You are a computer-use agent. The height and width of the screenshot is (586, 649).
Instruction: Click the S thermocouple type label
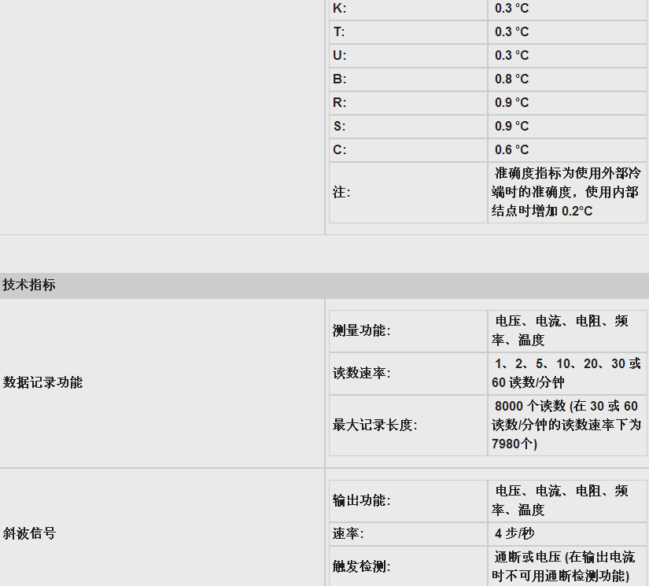(x=339, y=126)
